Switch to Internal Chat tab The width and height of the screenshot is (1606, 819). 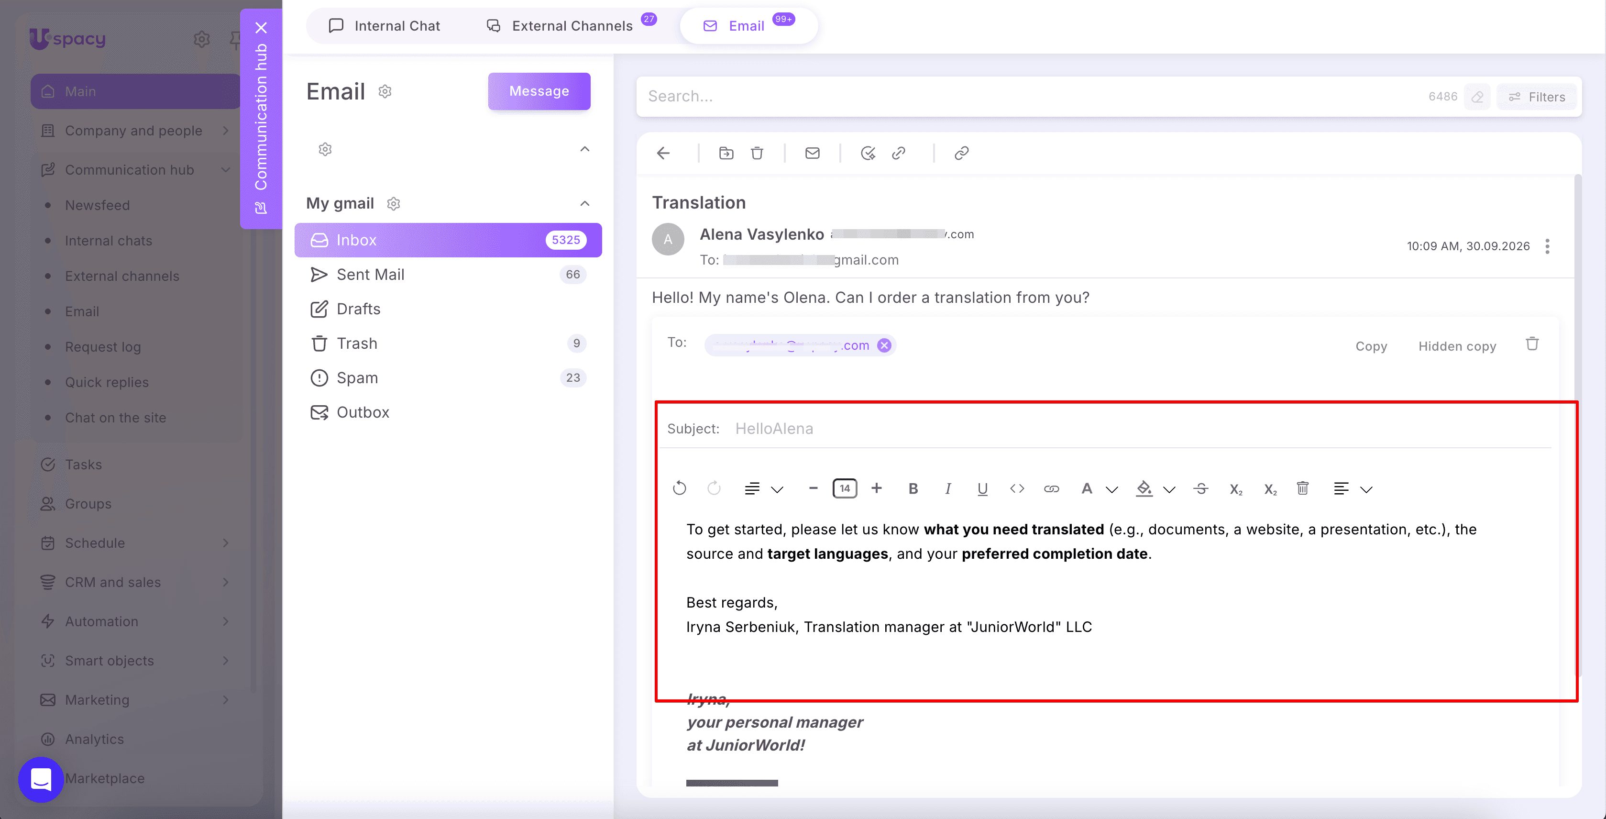point(385,25)
